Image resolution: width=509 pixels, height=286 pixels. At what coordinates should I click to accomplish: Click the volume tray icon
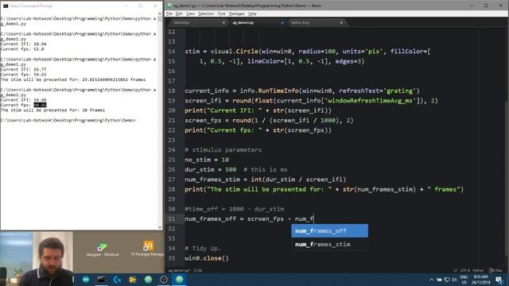tap(454, 280)
